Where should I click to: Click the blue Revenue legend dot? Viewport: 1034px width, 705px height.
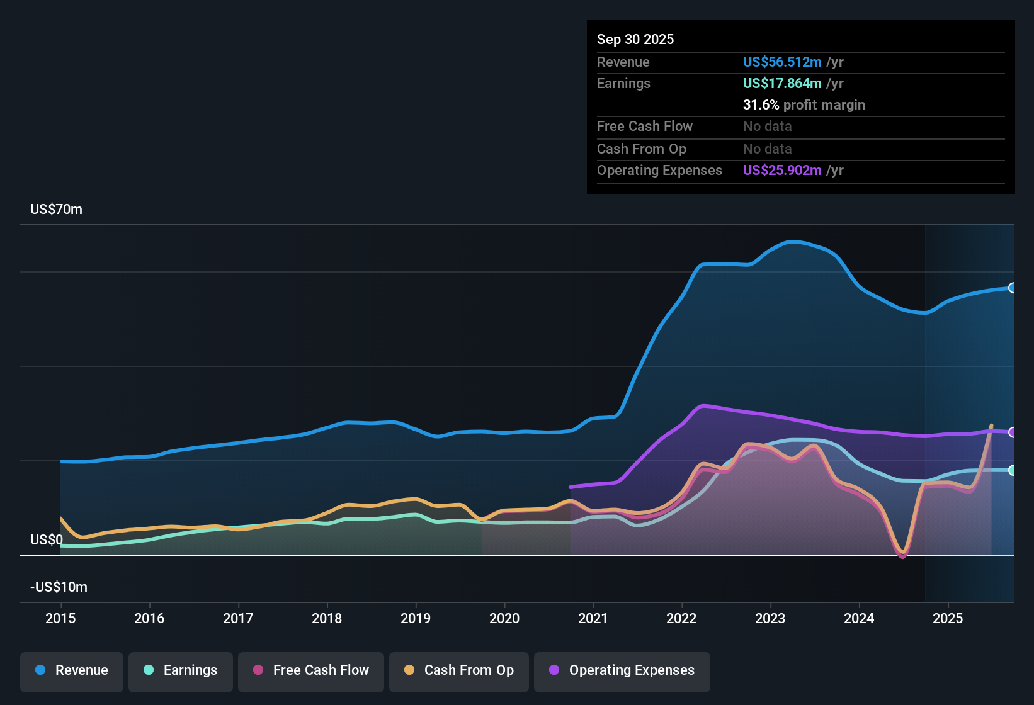[x=40, y=670]
